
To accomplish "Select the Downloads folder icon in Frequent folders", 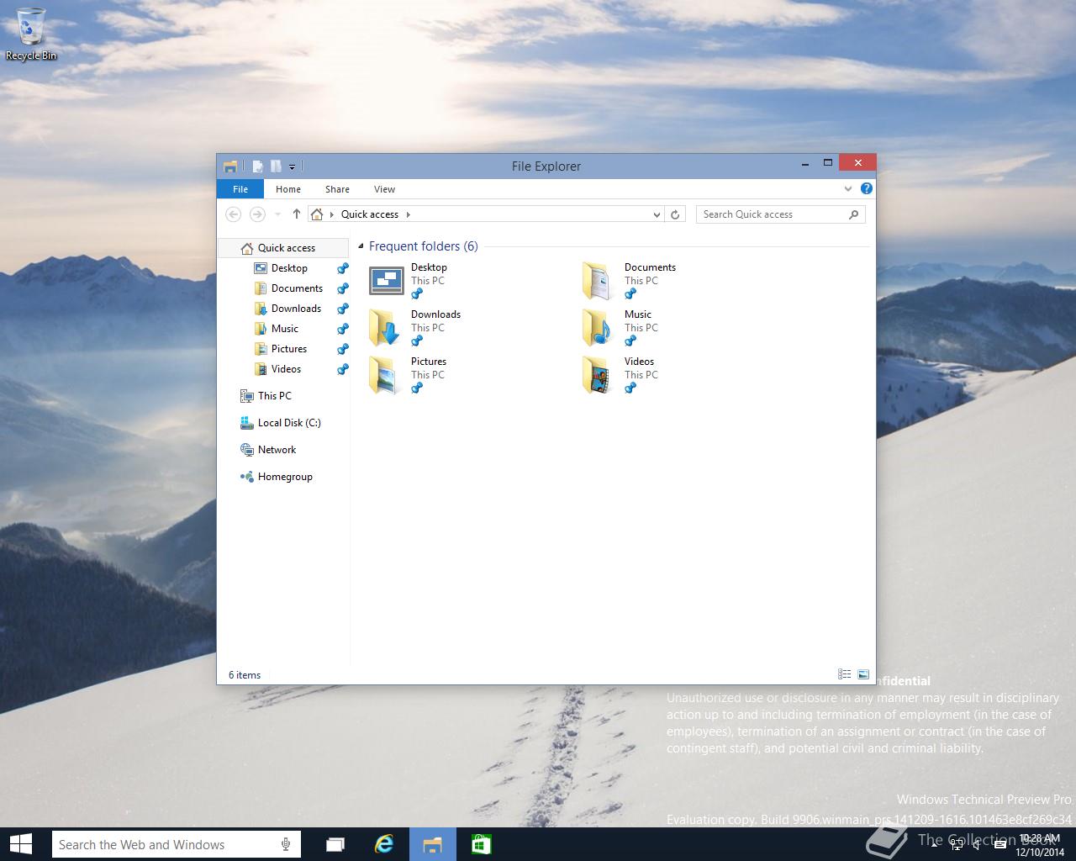I will point(385,327).
